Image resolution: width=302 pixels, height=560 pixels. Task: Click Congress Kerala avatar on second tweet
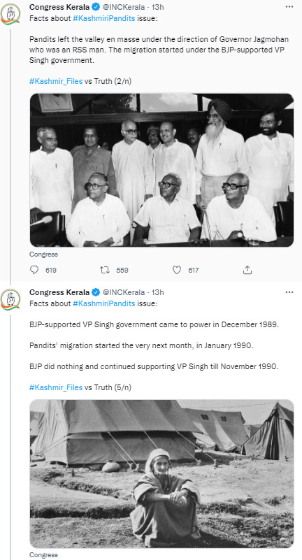[x=10, y=300]
